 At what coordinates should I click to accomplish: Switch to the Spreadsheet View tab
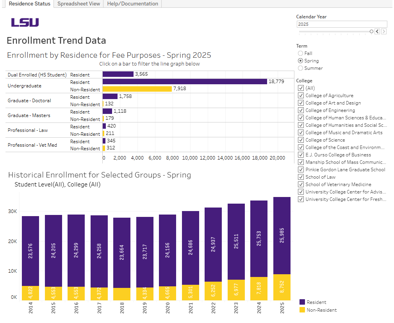[x=78, y=4]
